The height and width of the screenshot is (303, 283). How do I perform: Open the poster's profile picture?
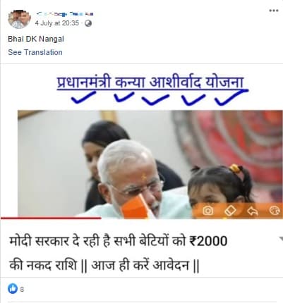click(x=20, y=19)
